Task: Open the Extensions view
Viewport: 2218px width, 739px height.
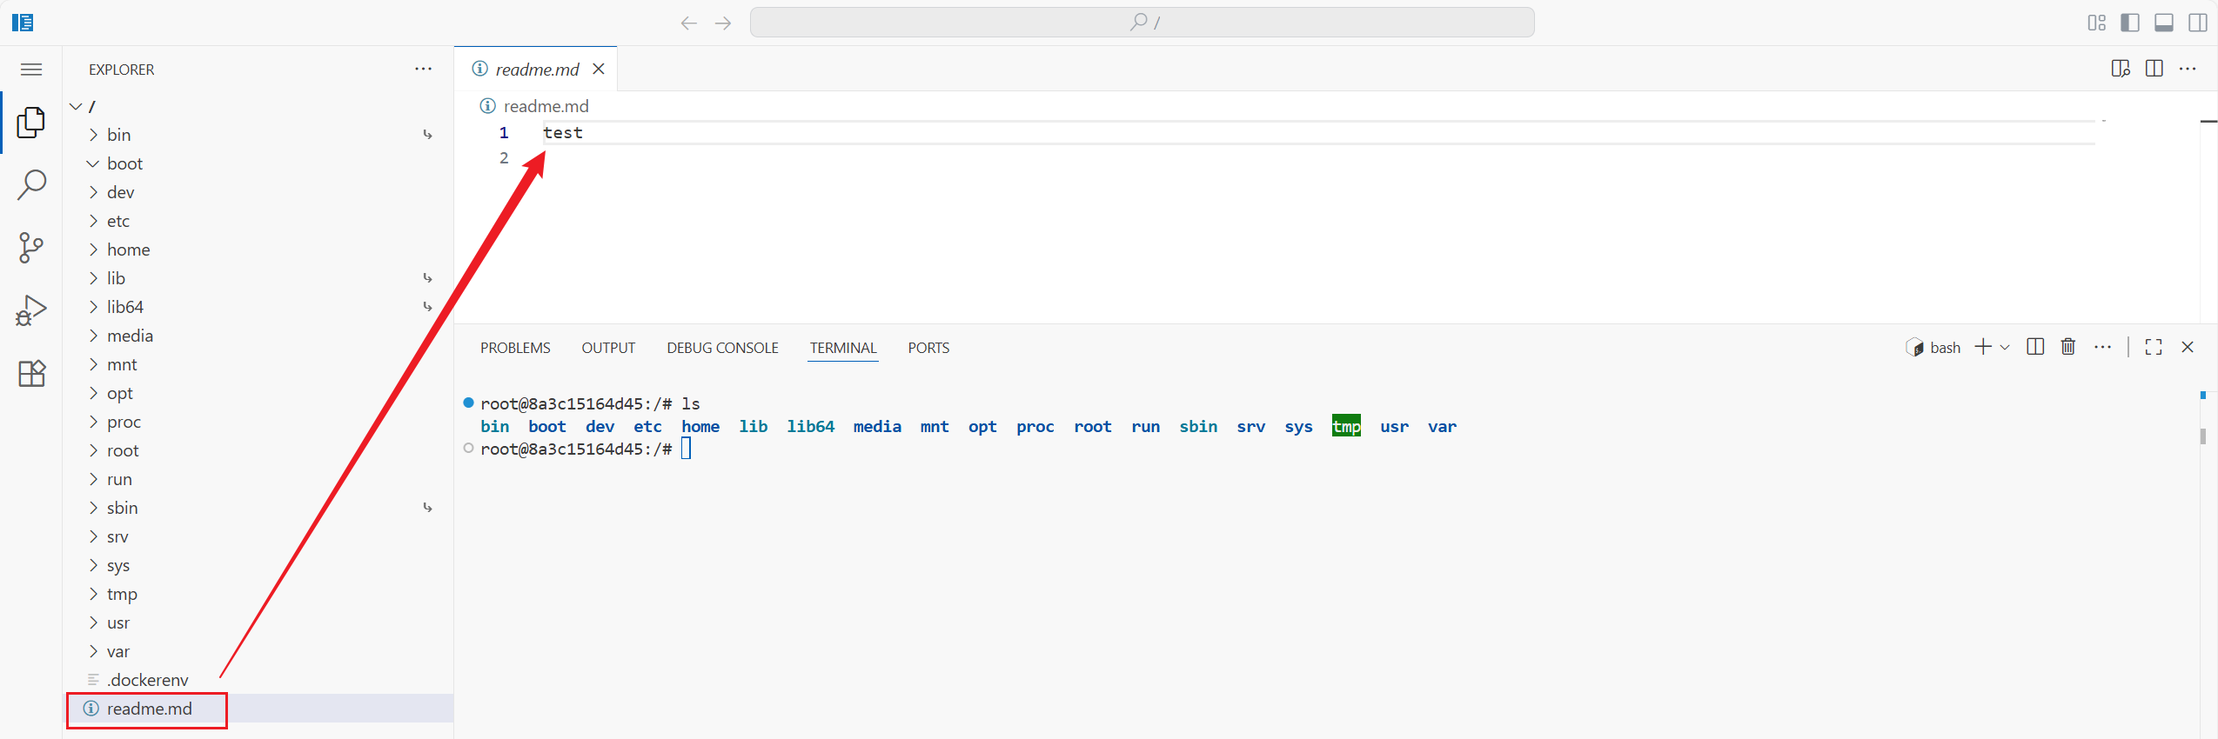Action: pyautogui.click(x=31, y=374)
